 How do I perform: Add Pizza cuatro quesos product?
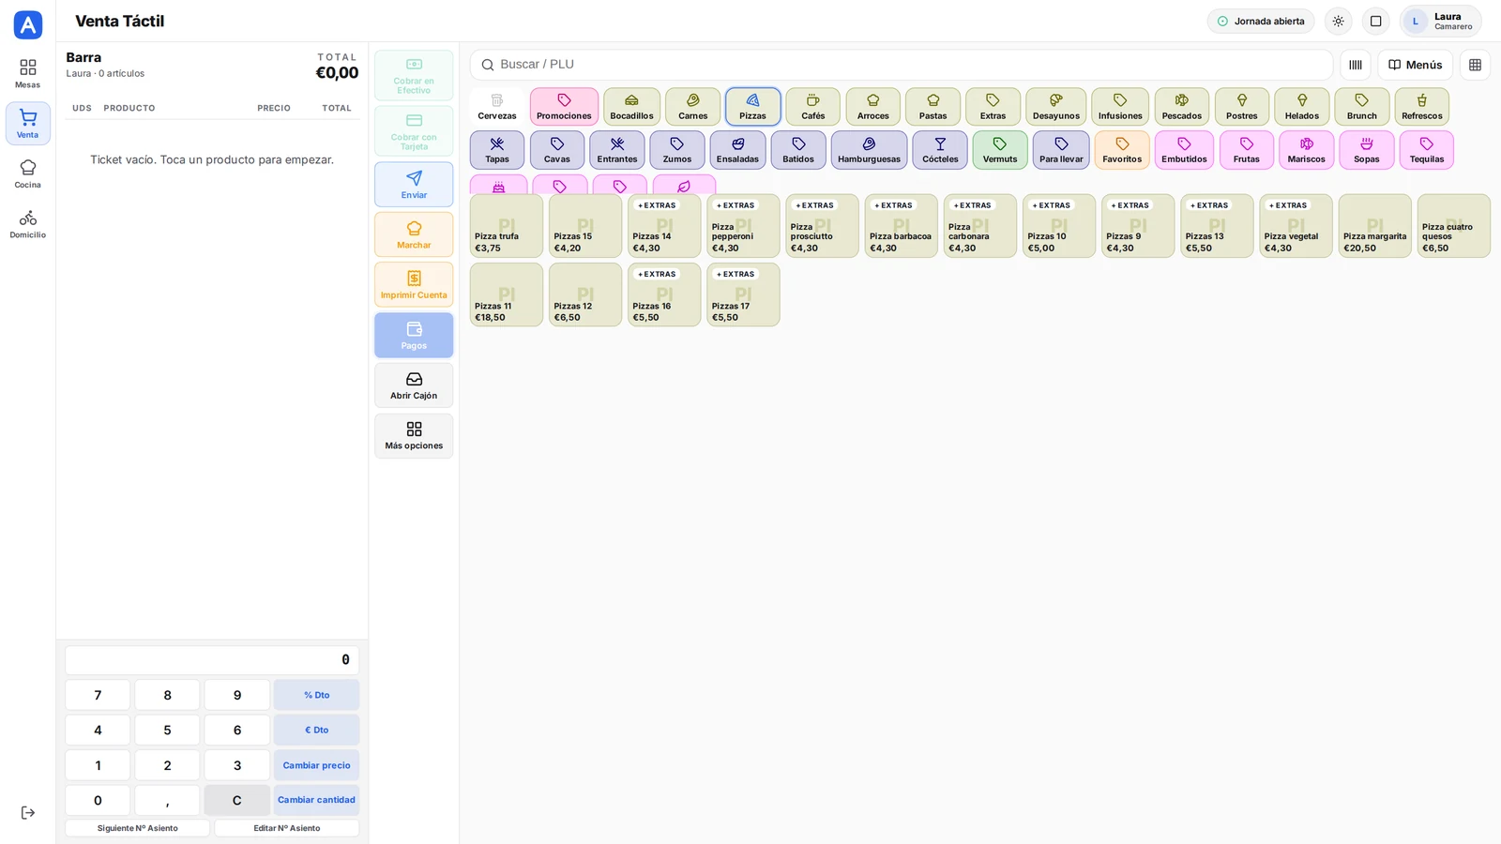(1453, 226)
